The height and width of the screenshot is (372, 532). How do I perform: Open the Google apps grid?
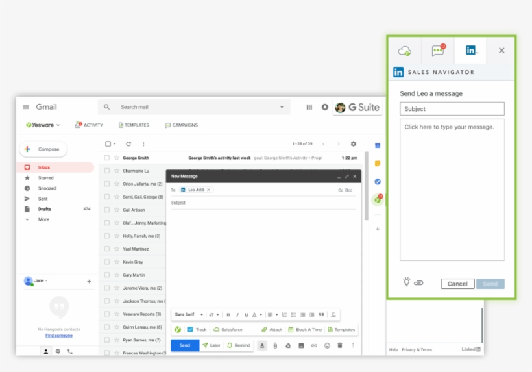309,107
